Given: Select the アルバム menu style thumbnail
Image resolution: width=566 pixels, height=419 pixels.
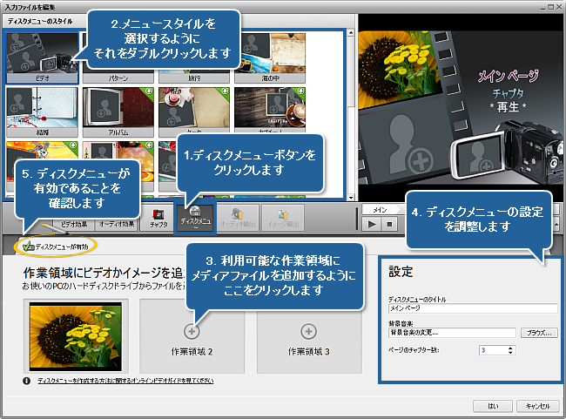Looking at the screenshot, I should 118,112.
